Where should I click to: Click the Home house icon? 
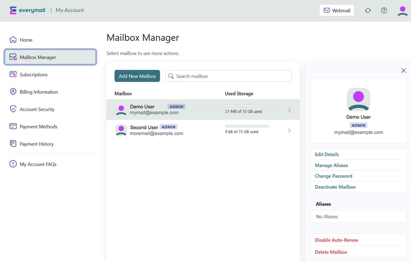click(x=13, y=39)
